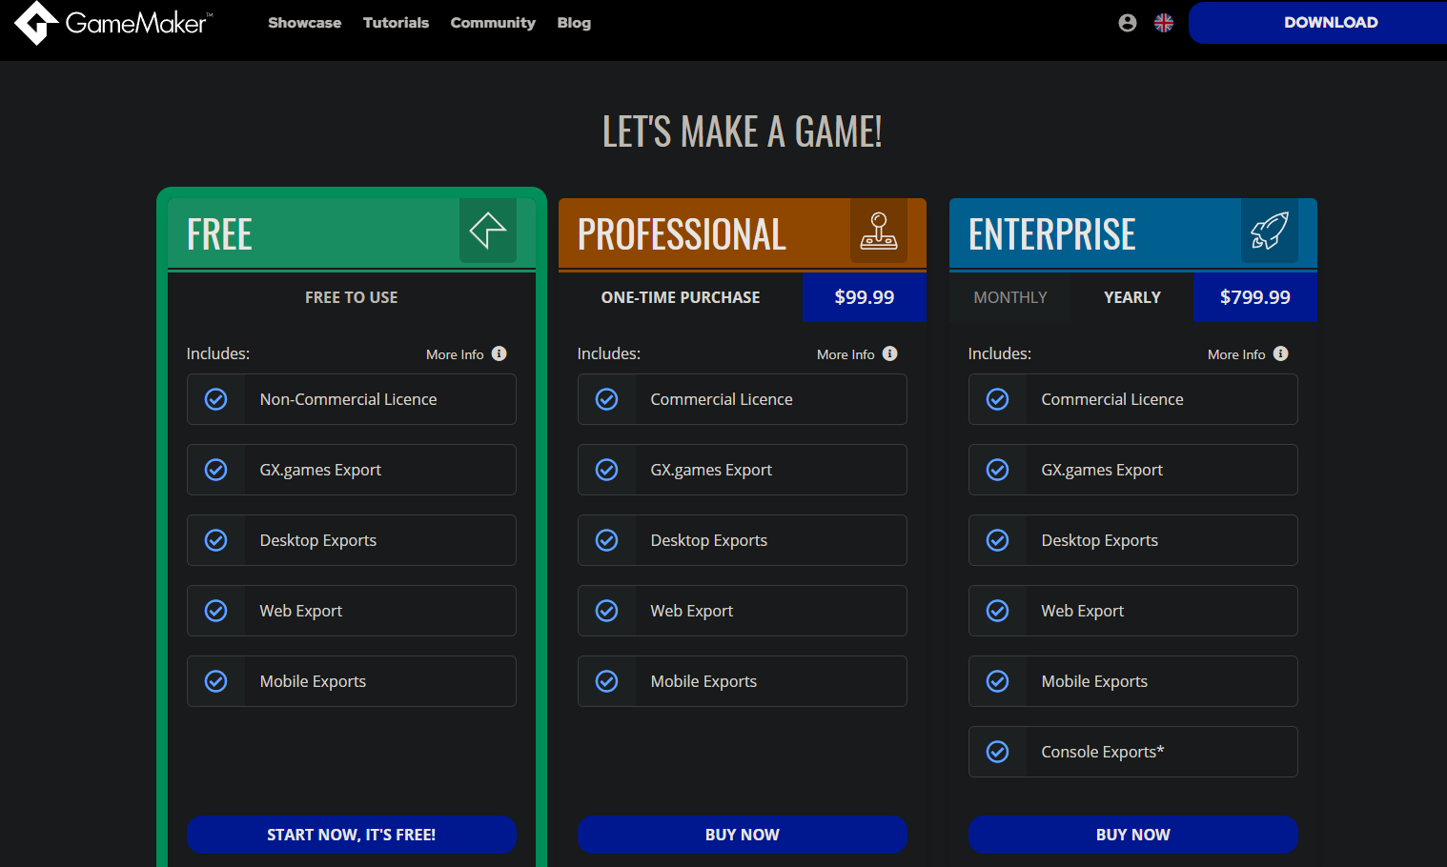This screenshot has height=867, width=1447.
Task: Click the More Info icon in Professional plan
Action: tap(889, 353)
